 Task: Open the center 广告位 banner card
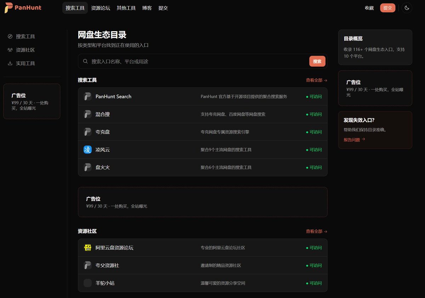point(203,202)
